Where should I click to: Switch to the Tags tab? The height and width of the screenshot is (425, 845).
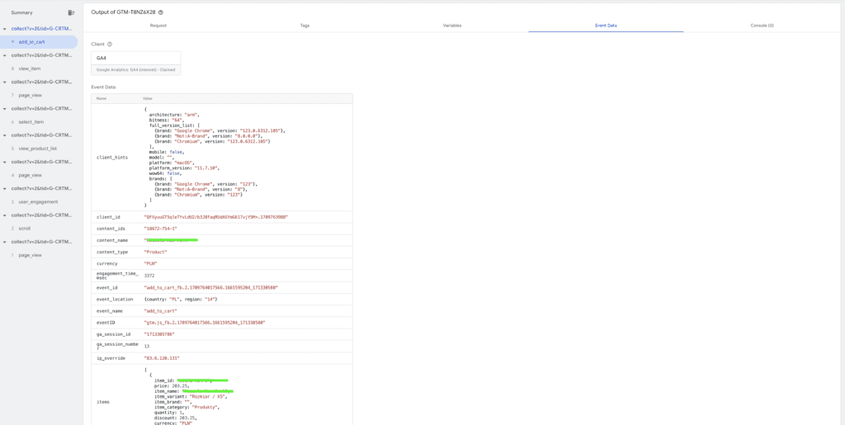click(305, 26)
